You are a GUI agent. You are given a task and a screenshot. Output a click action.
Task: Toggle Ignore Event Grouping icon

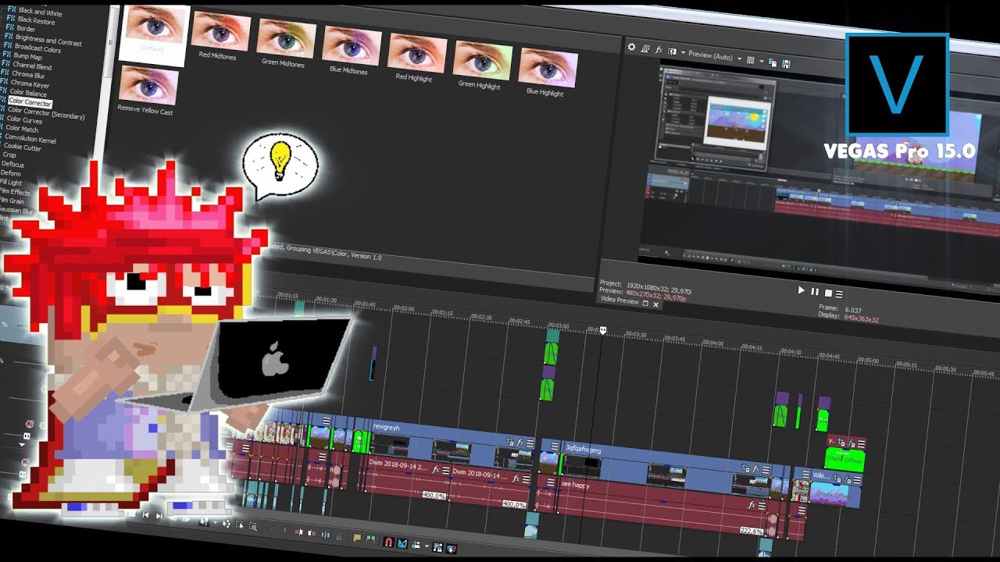click(452, 548)
